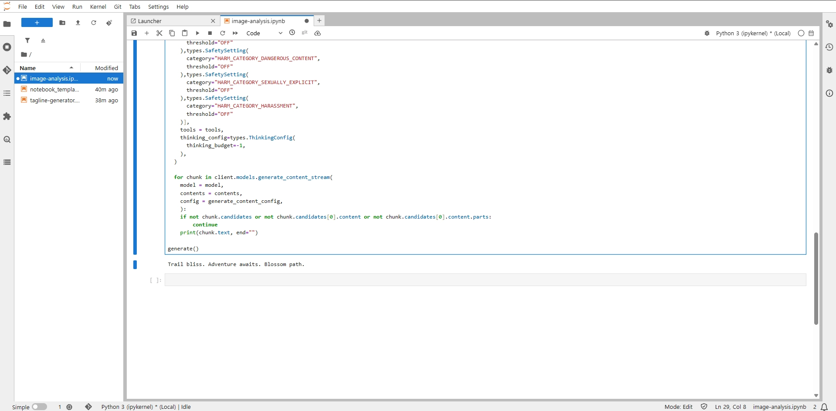The height and width of the screenshot is (411, 836).
Task: Open the search magnifier icon in left sidebar
Action: [7, 139]
